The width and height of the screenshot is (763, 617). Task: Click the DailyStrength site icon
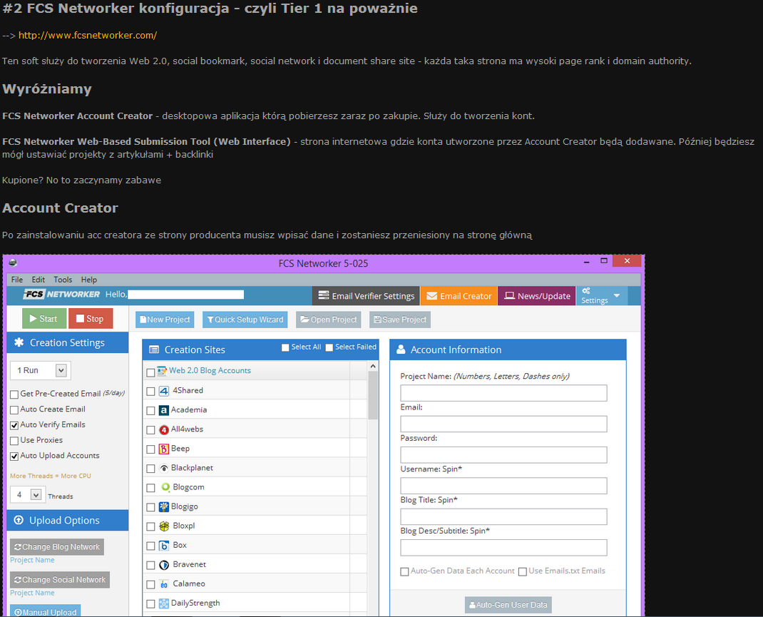point(164,603)
